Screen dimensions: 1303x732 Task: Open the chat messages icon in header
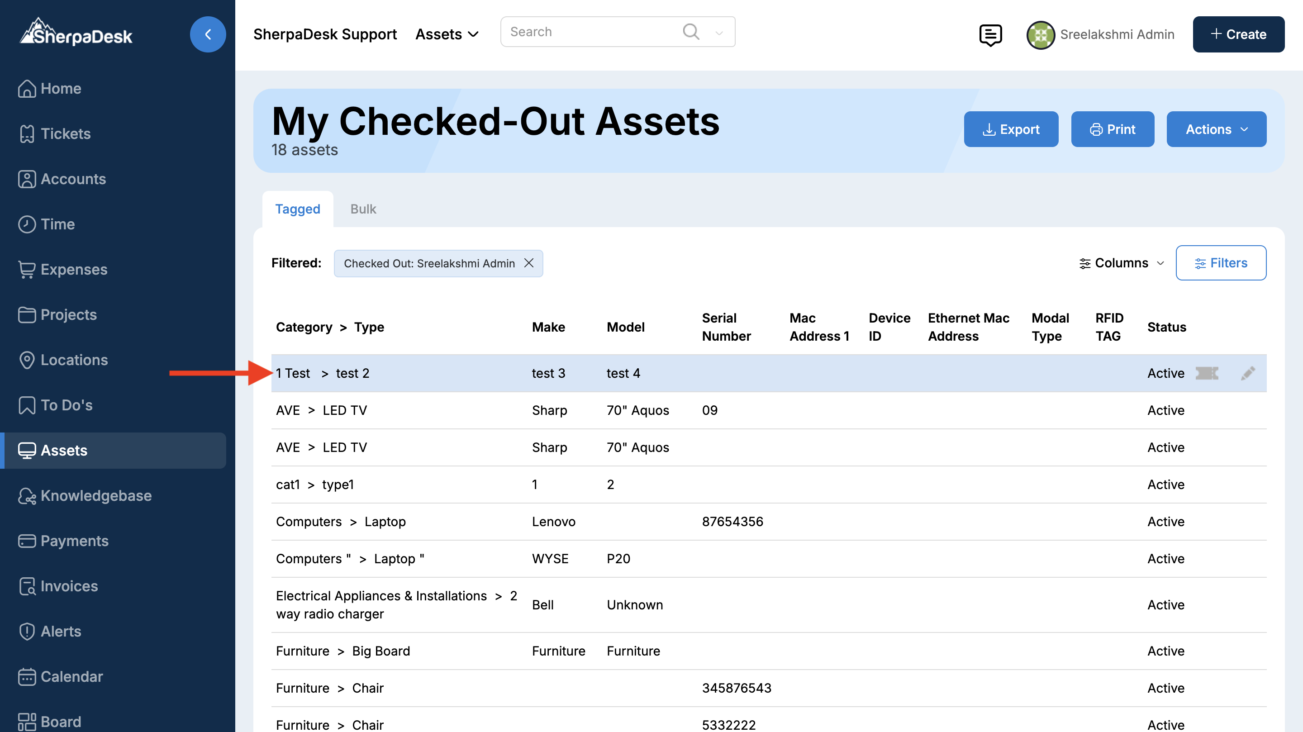point(990,34)
